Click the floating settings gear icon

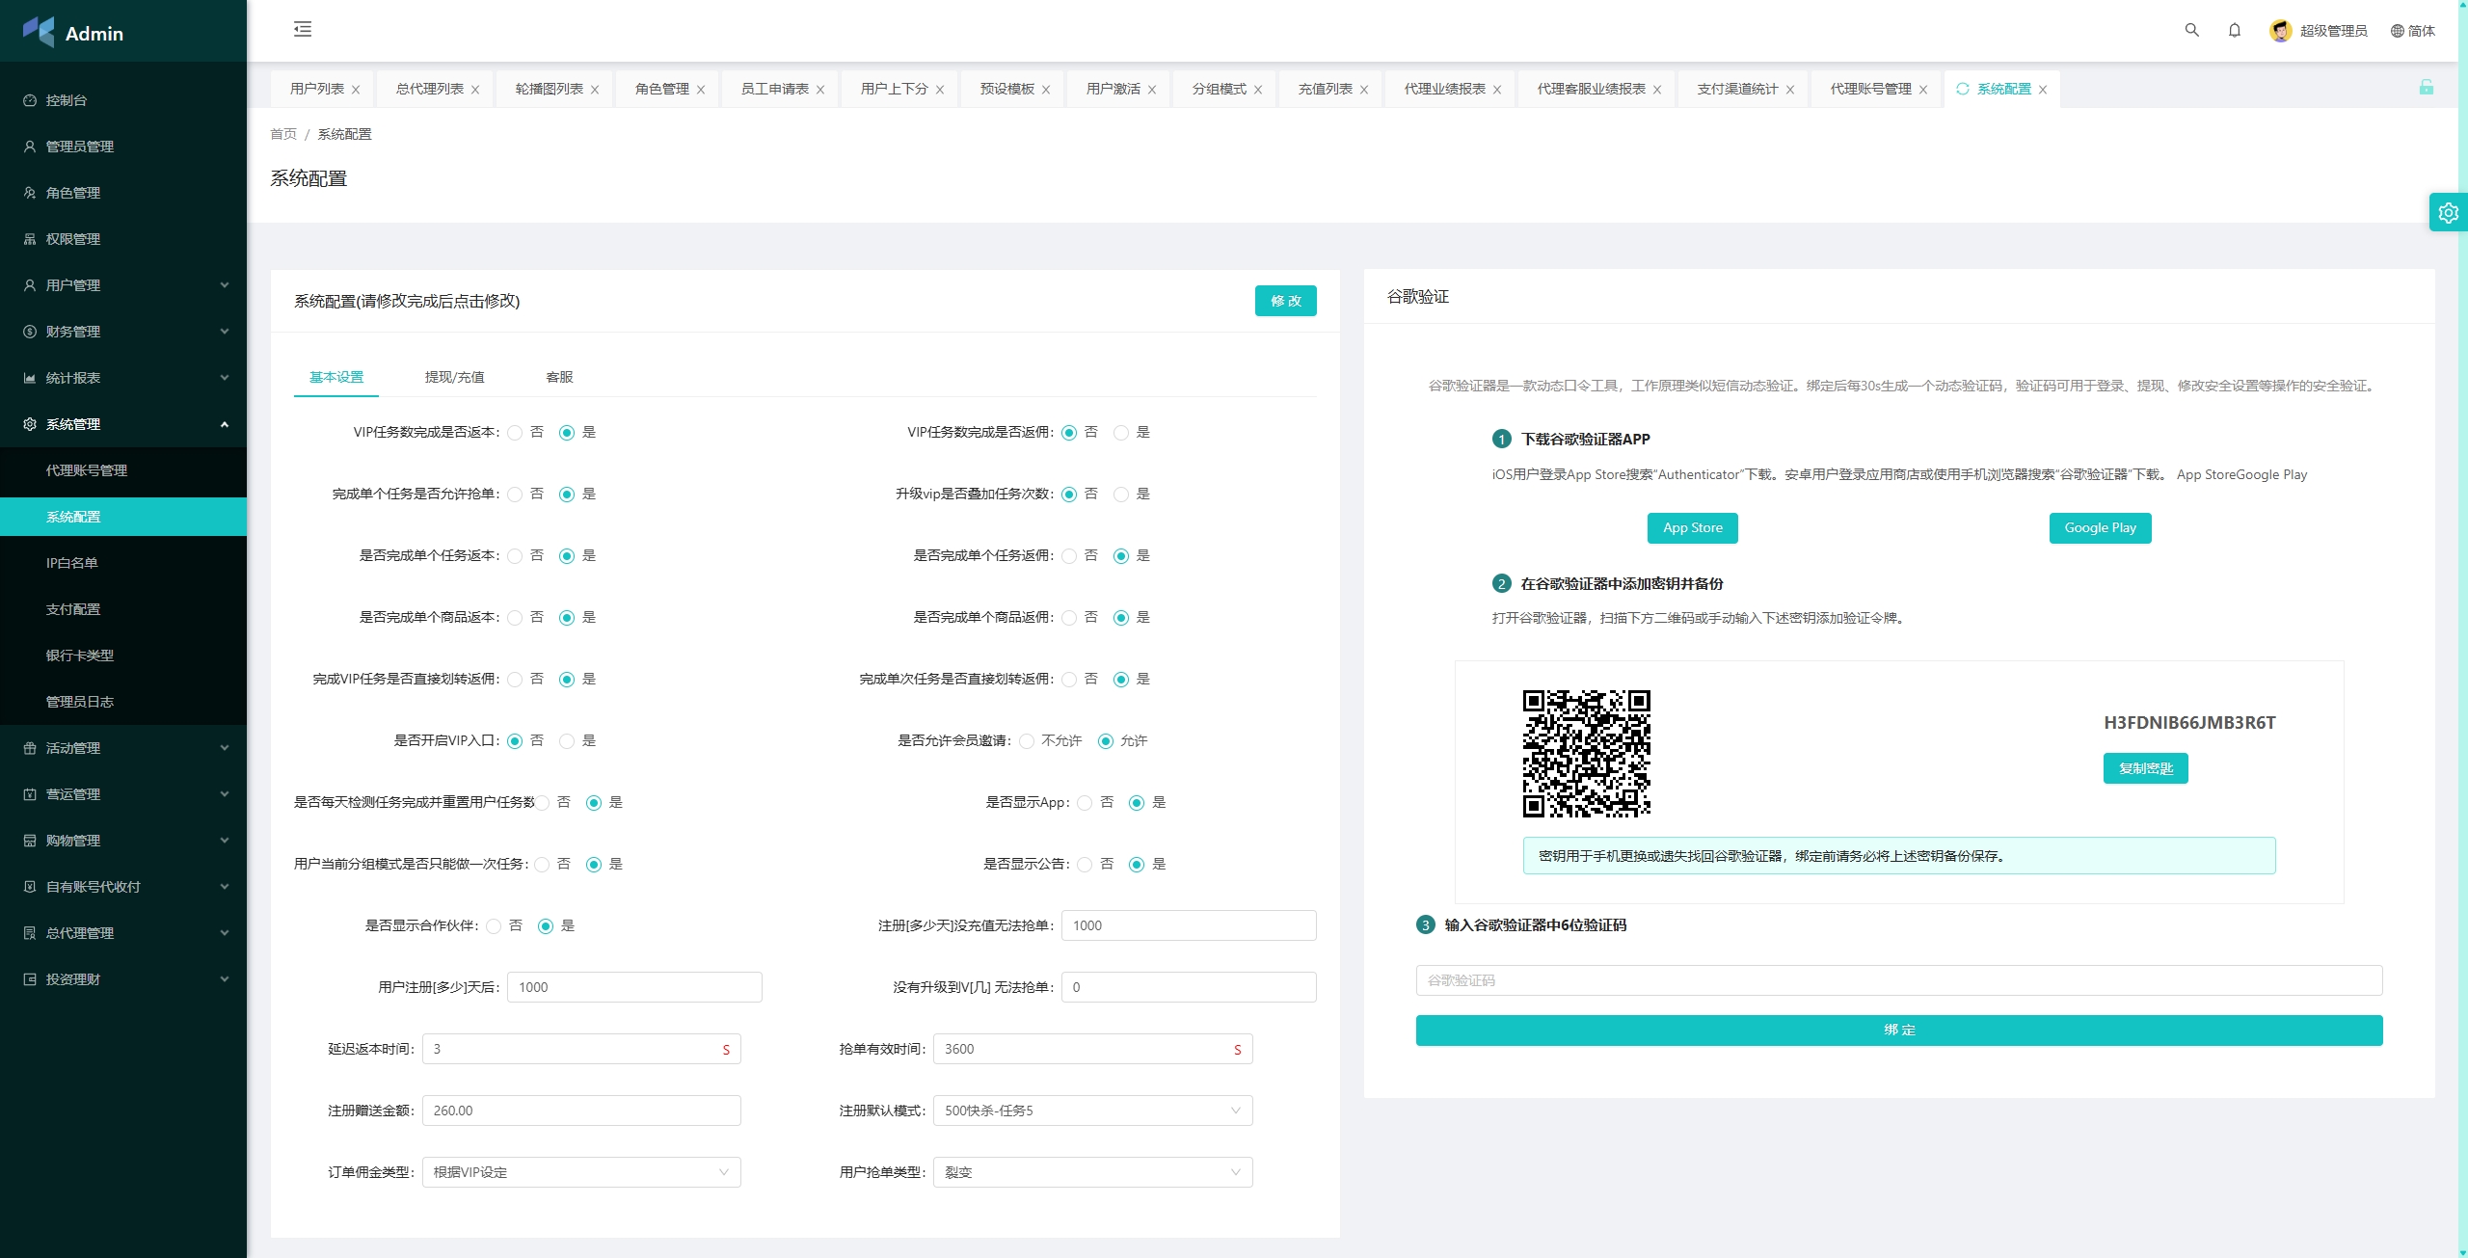2448,213
